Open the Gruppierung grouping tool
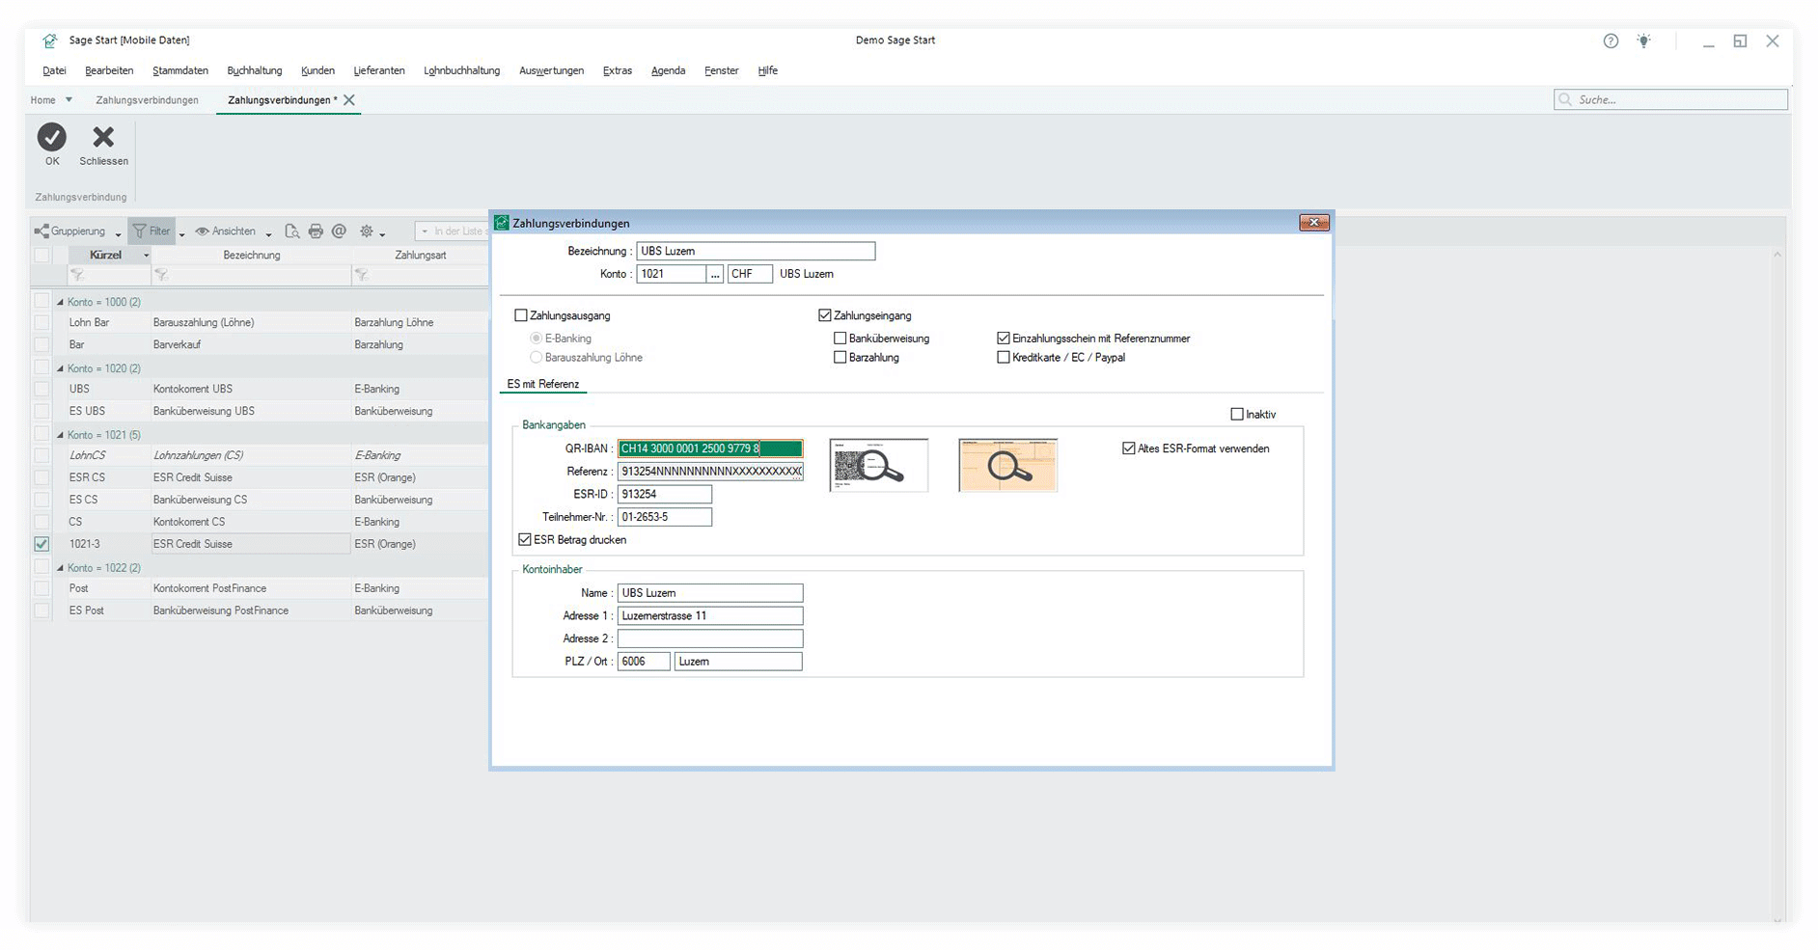Viewport: 1818px width, 950px height. pos(70,231)
